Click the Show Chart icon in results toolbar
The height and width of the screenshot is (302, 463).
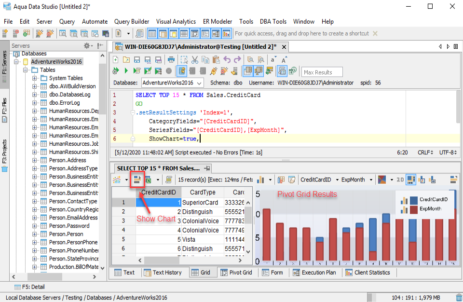[137, 179]
